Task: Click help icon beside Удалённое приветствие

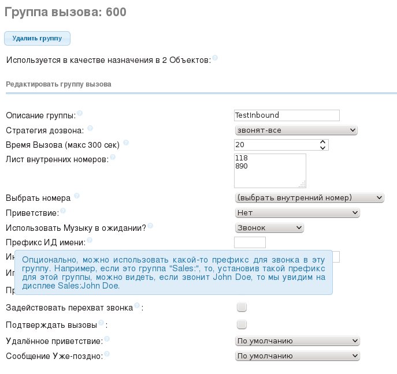Action: coord(107,339)
